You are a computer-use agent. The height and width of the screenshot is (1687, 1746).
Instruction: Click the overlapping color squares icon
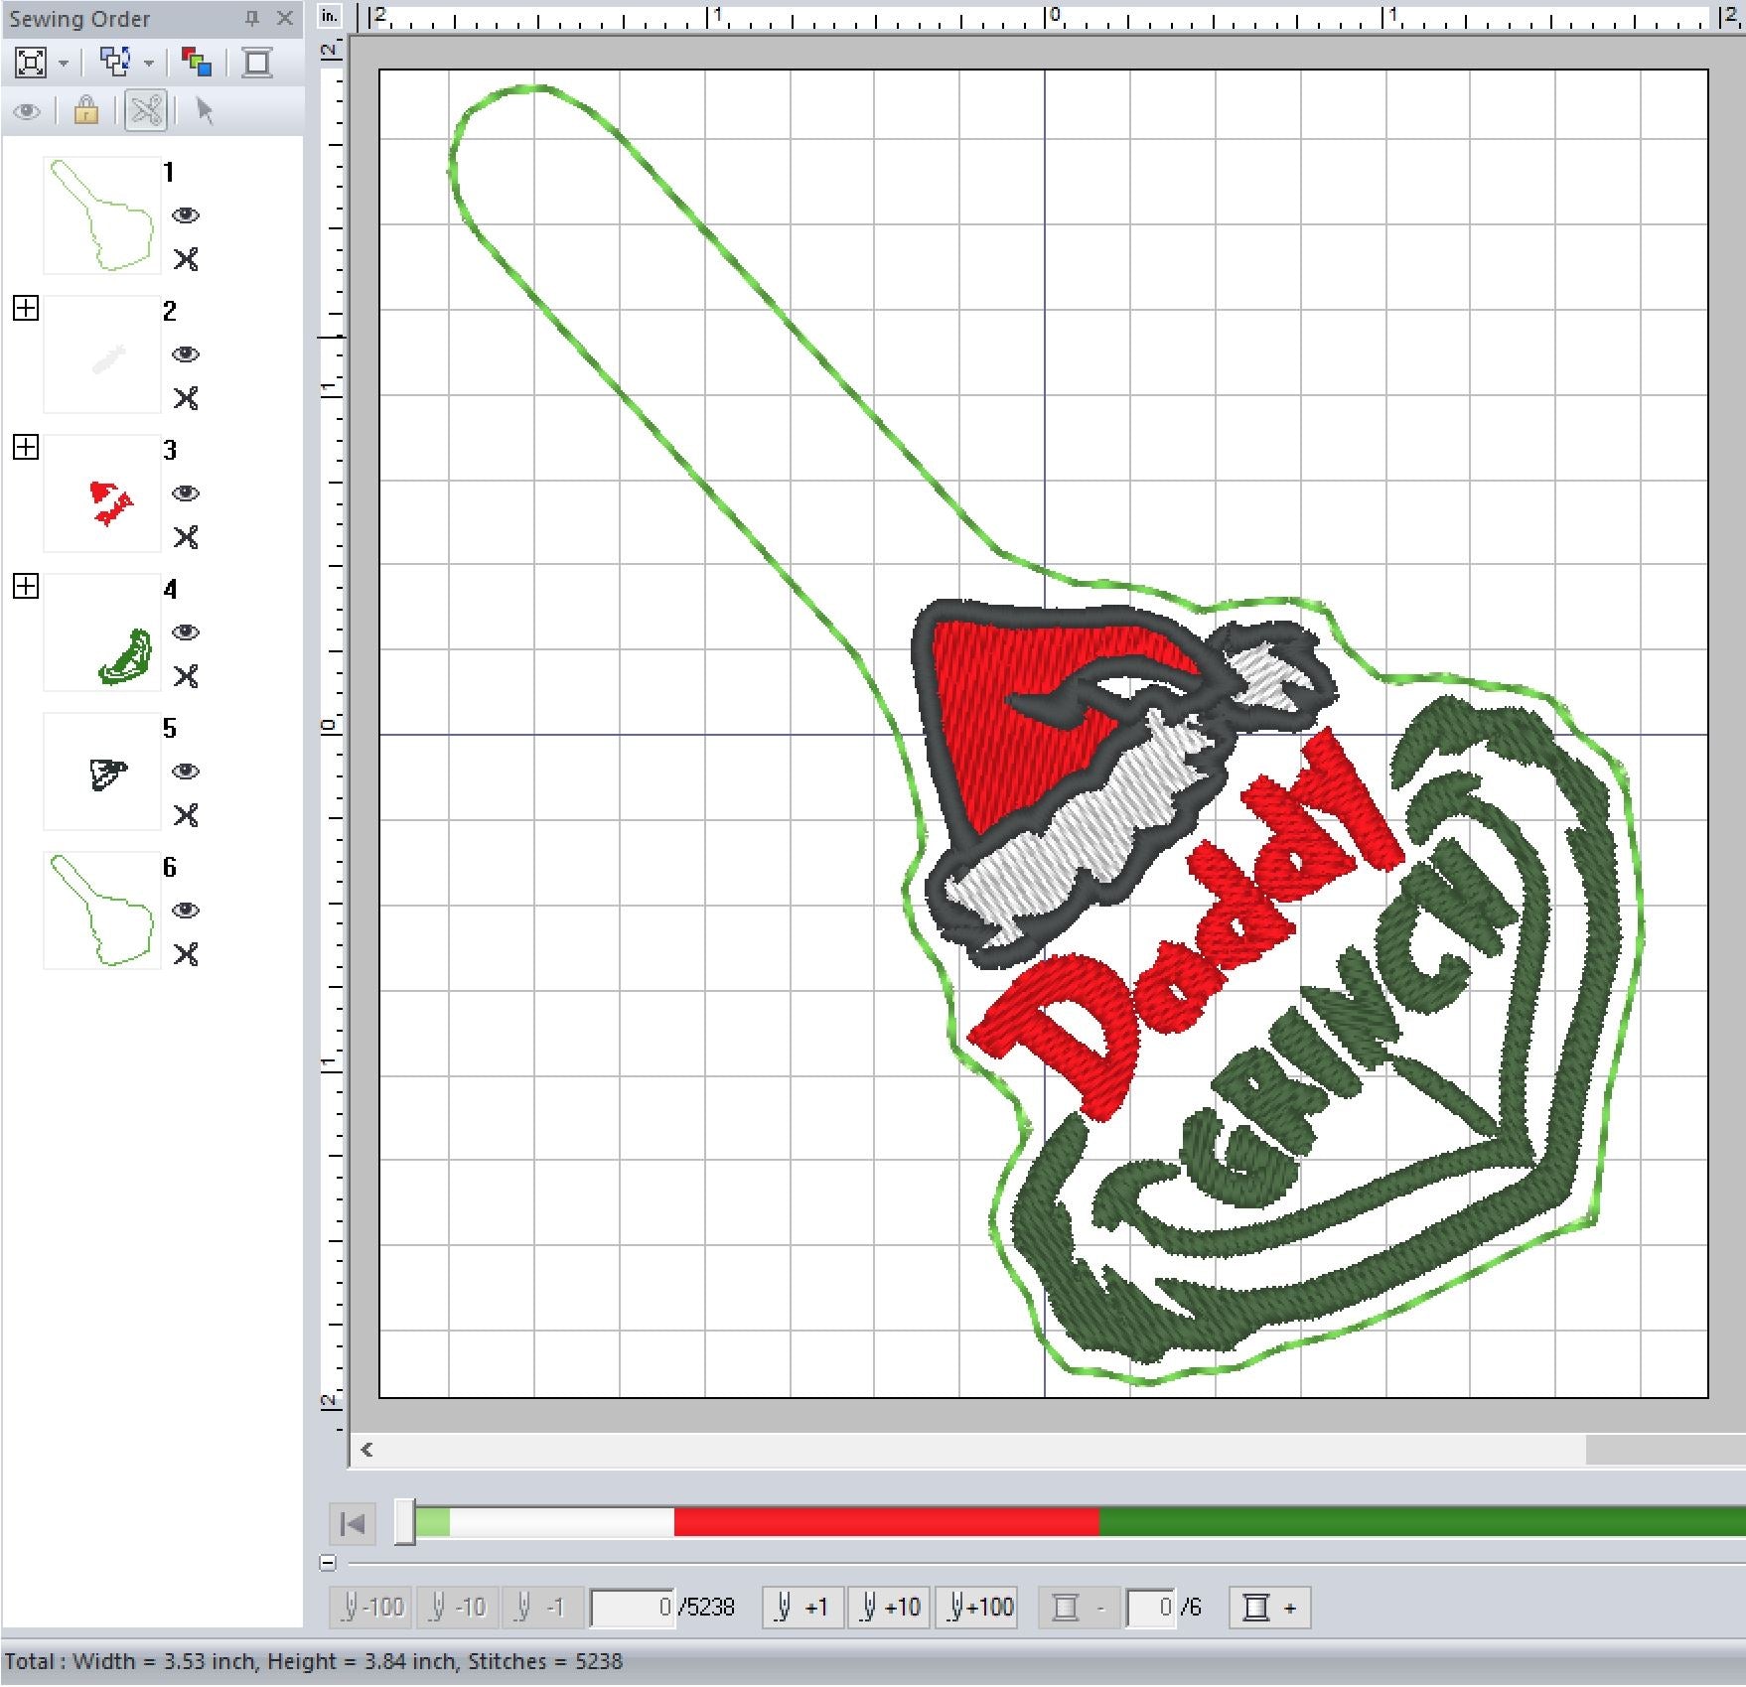tap(197, 64)
